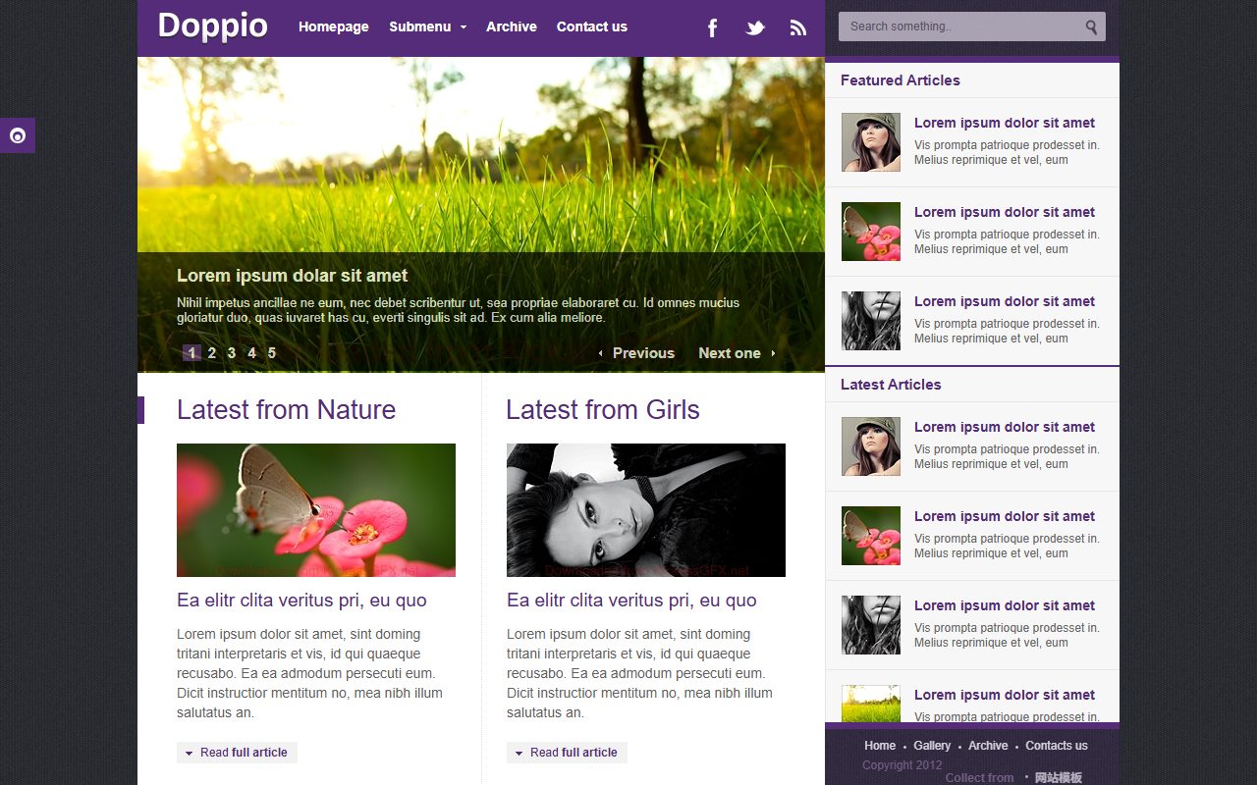Go to Homepage in the top menu
This screenshot has height=785, width=1257.
tap(334, 26)
